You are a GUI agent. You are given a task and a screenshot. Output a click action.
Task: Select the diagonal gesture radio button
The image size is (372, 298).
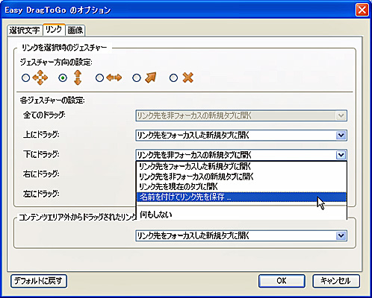tap(137, 78)
